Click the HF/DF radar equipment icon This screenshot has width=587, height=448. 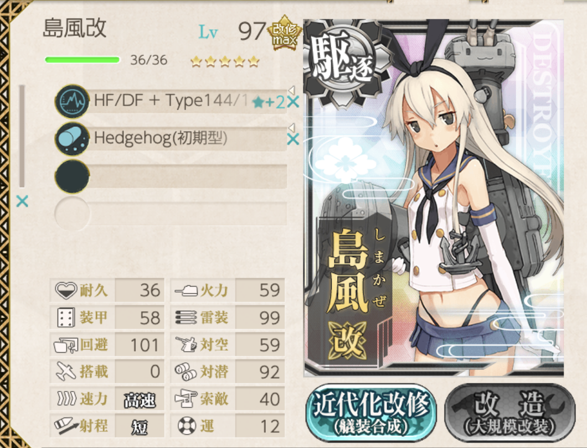click(72, 101)
